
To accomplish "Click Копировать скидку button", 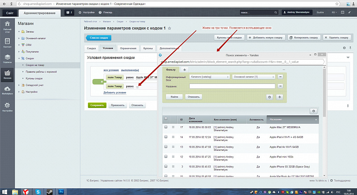I will pyautogui.click(x=304, y=37).
